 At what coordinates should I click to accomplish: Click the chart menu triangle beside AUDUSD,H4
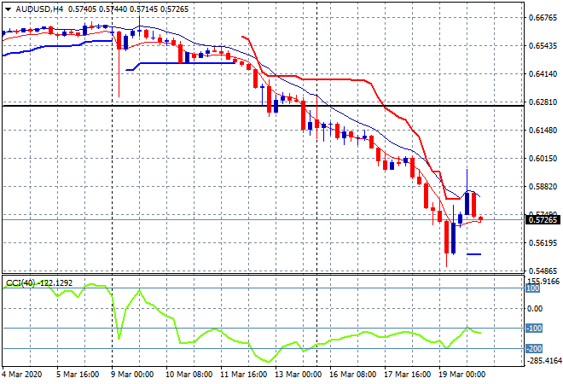point(8,9)
